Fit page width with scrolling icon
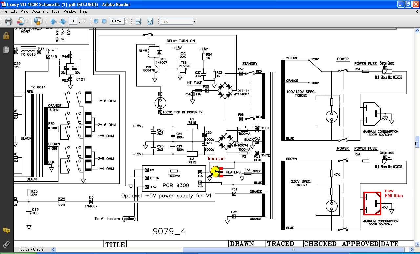Screen dimensions: 420x254 pos(138,21)
